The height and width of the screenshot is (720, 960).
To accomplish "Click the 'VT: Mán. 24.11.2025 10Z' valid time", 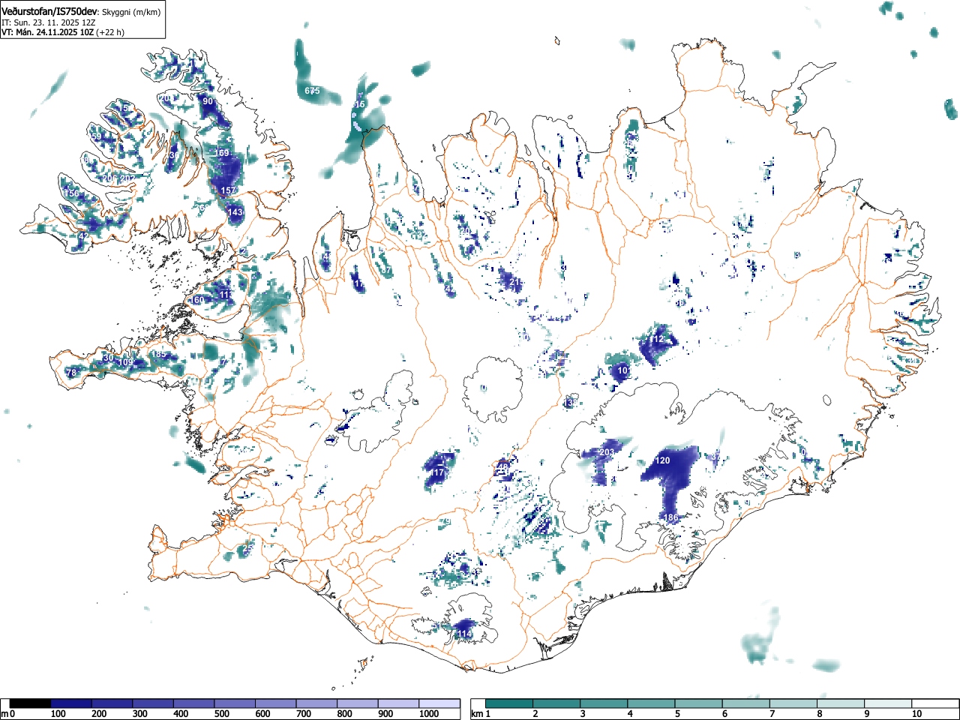I will click(46, 32).
